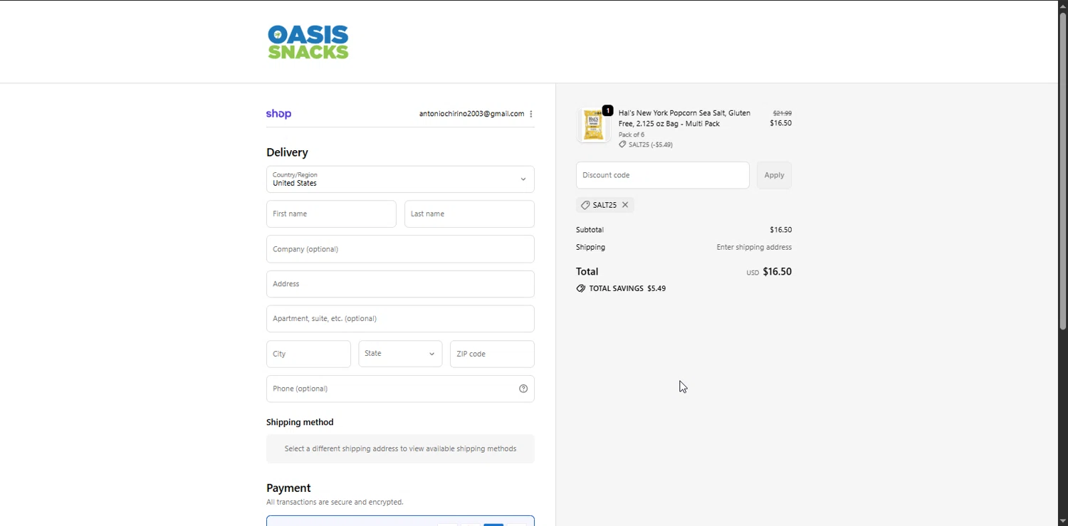Open the three-dot account menu beside email
The height and width of the screenshot is (526, 1068).
coord(531,114)
